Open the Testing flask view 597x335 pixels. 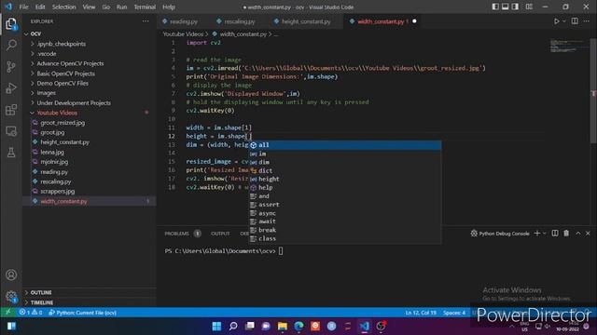point(11,153)
